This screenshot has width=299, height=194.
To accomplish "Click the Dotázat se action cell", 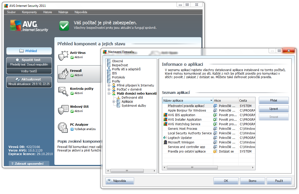I will [x=226, y=152].
